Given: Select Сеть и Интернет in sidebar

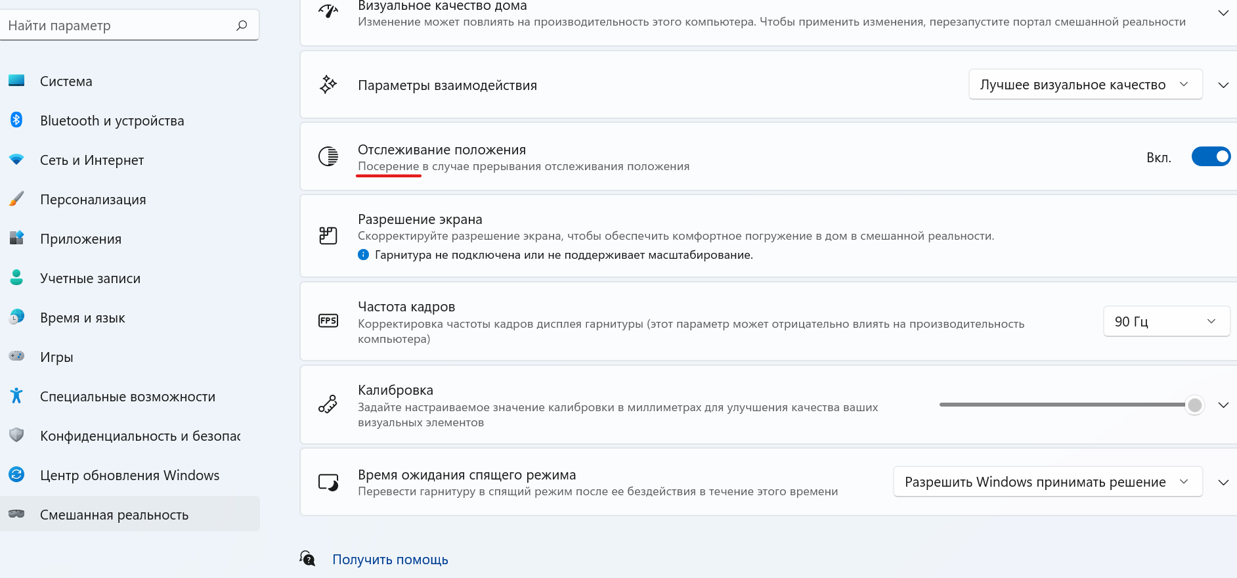Looking at the screenshot, I should coord(91,160).
